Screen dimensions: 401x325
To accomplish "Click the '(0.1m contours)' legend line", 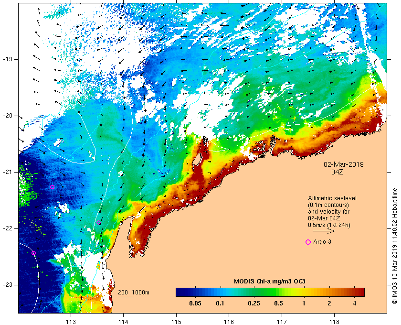I will (x=328, y=205).
